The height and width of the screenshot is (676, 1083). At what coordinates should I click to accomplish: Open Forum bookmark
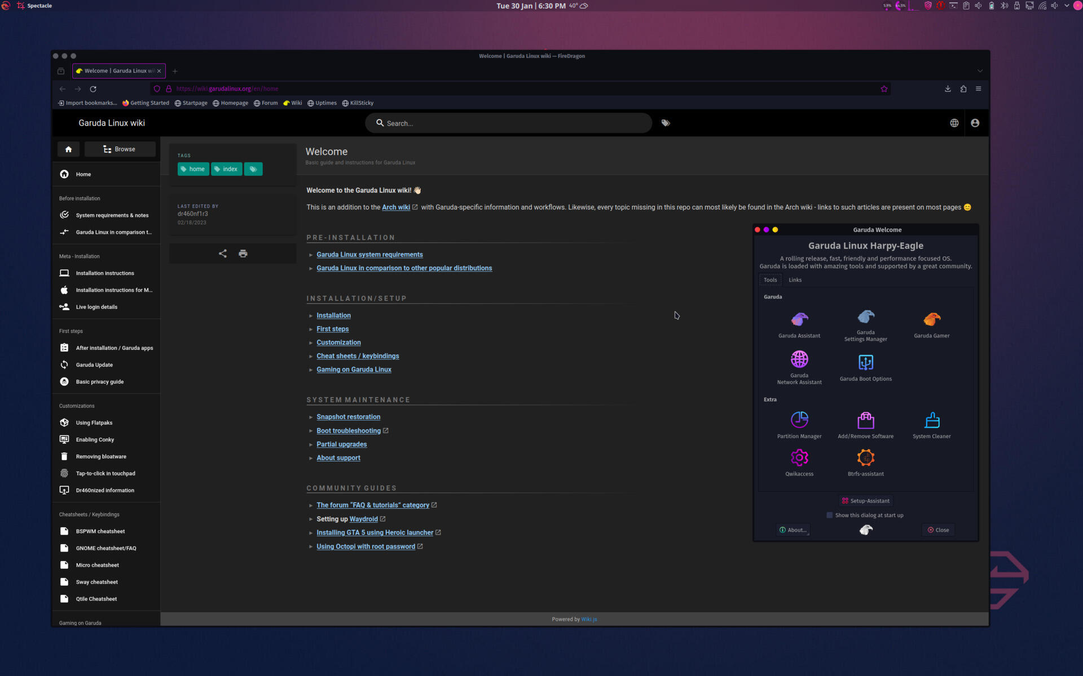[266, 103]
